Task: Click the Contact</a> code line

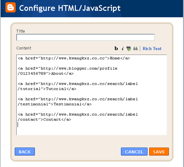Action: point(44,120)
